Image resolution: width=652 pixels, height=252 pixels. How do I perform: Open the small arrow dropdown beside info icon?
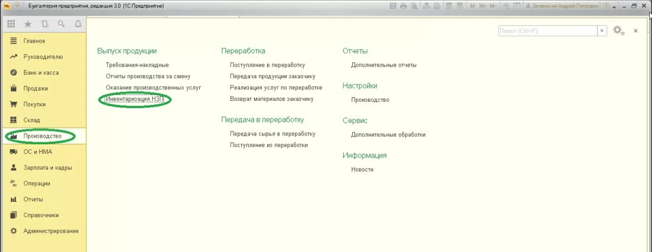tap(614, 7)
